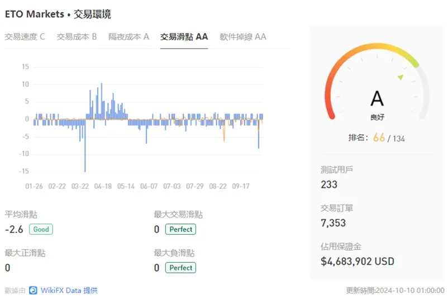The image size is (448, 304).
Task: Click the 08-22 date axis label
Action: pos(218,186)
